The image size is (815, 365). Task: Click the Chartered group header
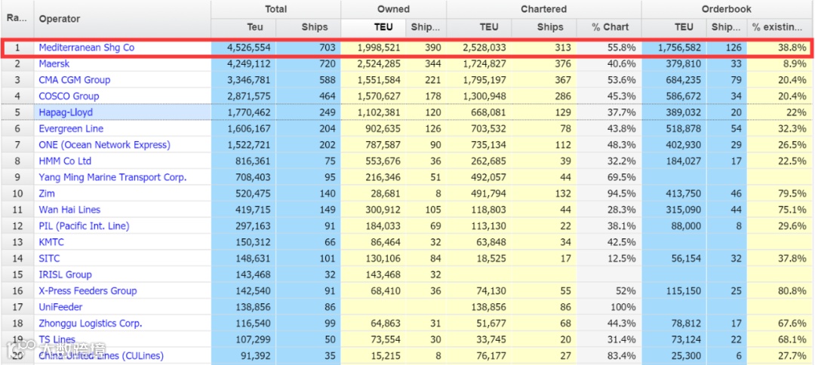pos(543,9)
